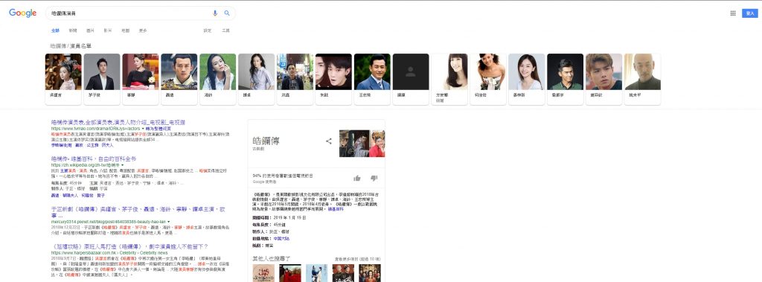Open cast card of woman with long bangs
The width and height of the screenshot is (762, 282).
coord(449,79)
